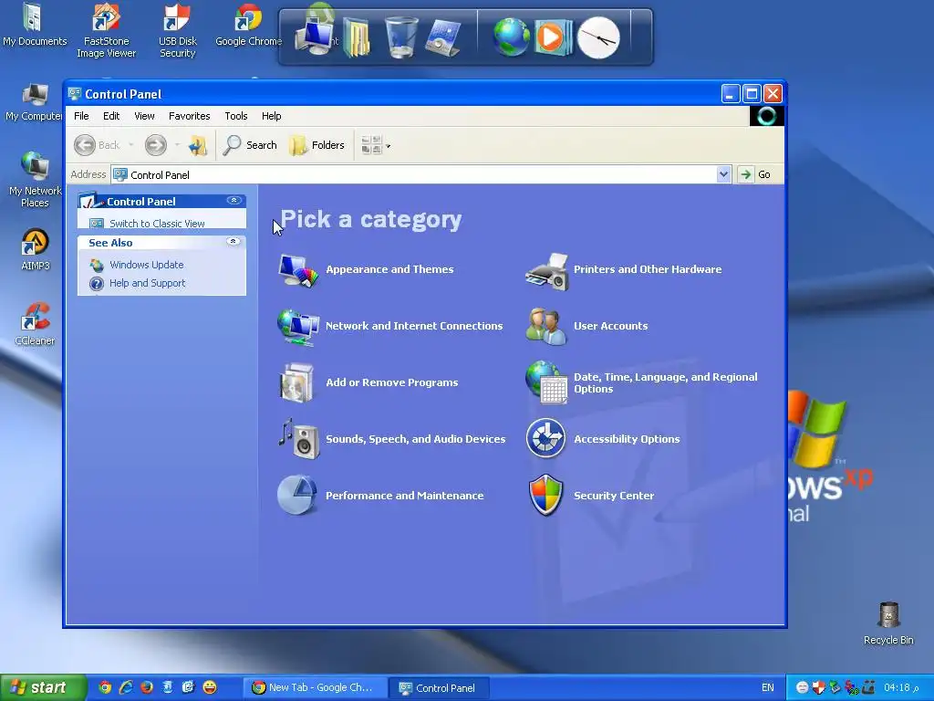
Task: Click the orange media player dock icon
Action: click(x=552, y=37)
